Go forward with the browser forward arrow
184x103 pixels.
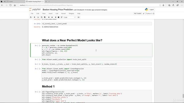[x=6, y=5]
